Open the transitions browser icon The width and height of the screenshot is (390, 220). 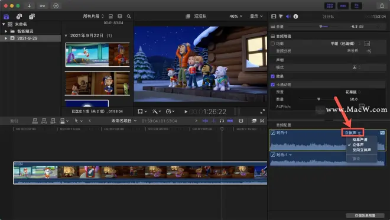(262, 121)
